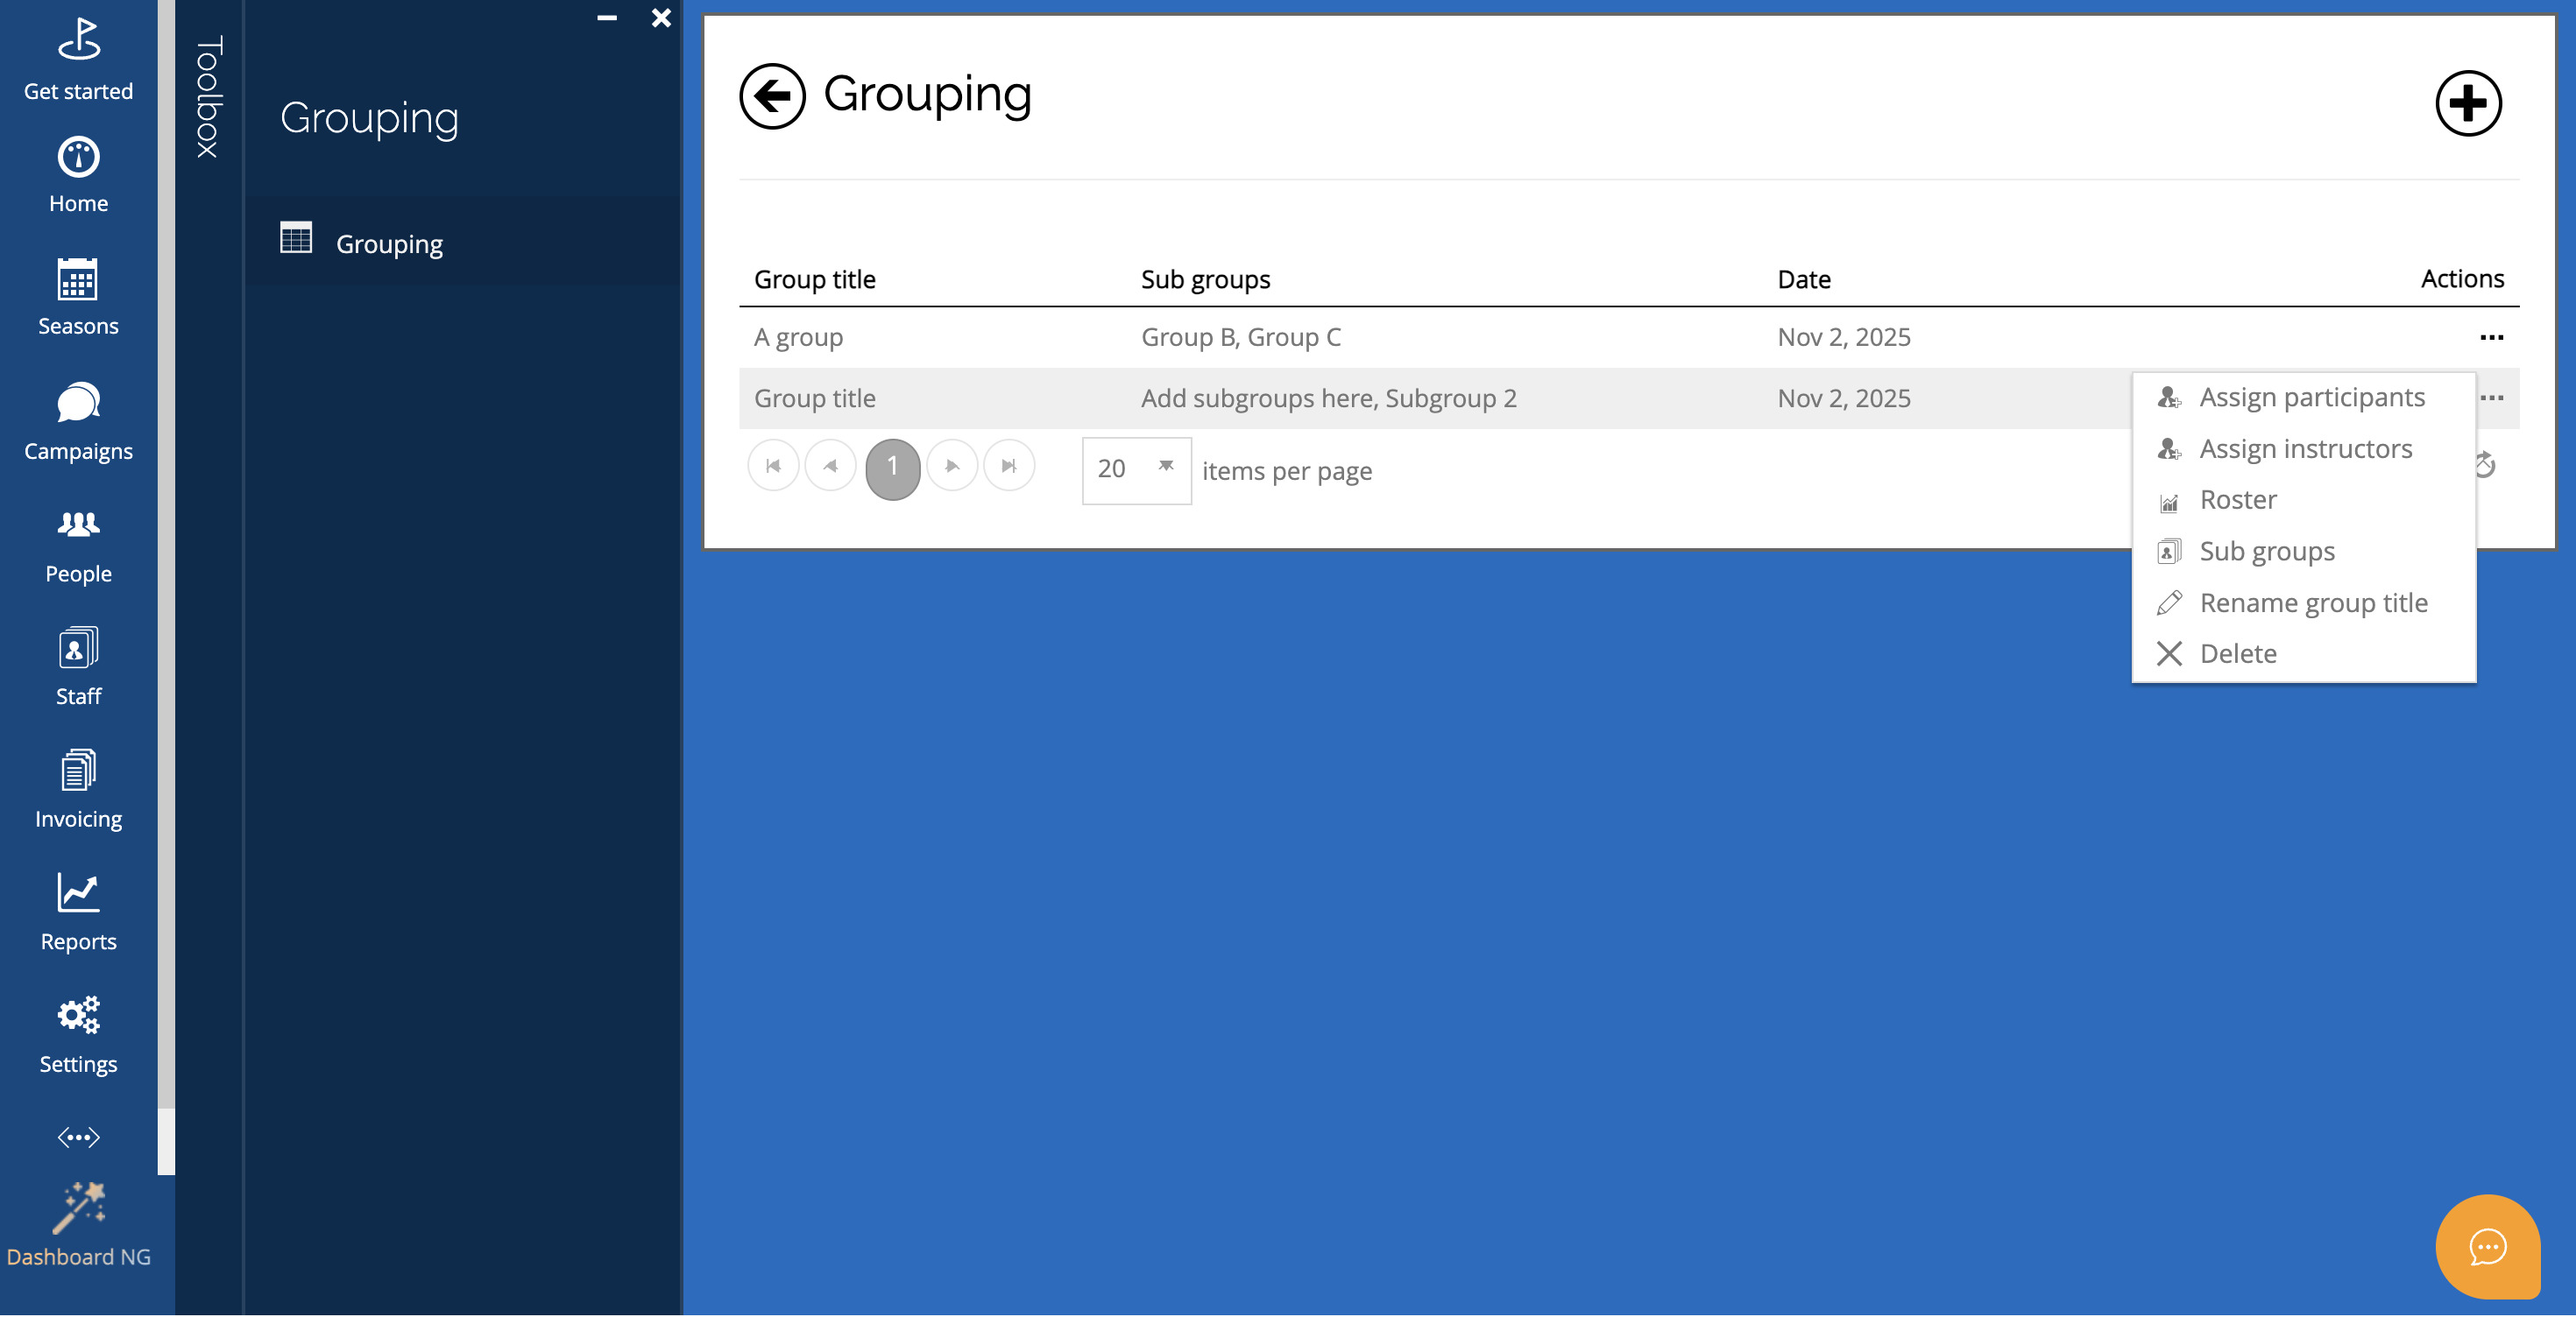The image size is (2576, 1317).
Task: Go to Seasons calendar icon
Action: click(78, 297)
